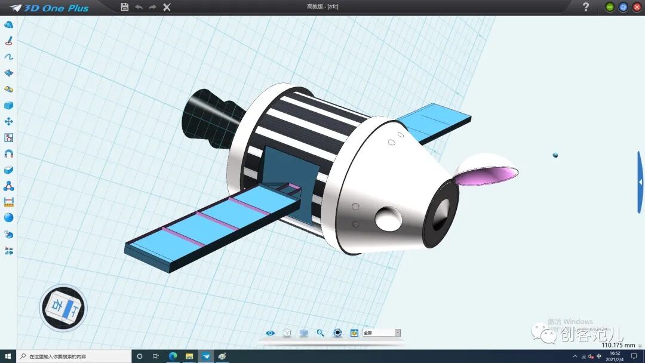This screenshot has width=645, height=363.
Task: Click the view navigation cube
Action: 63,308
